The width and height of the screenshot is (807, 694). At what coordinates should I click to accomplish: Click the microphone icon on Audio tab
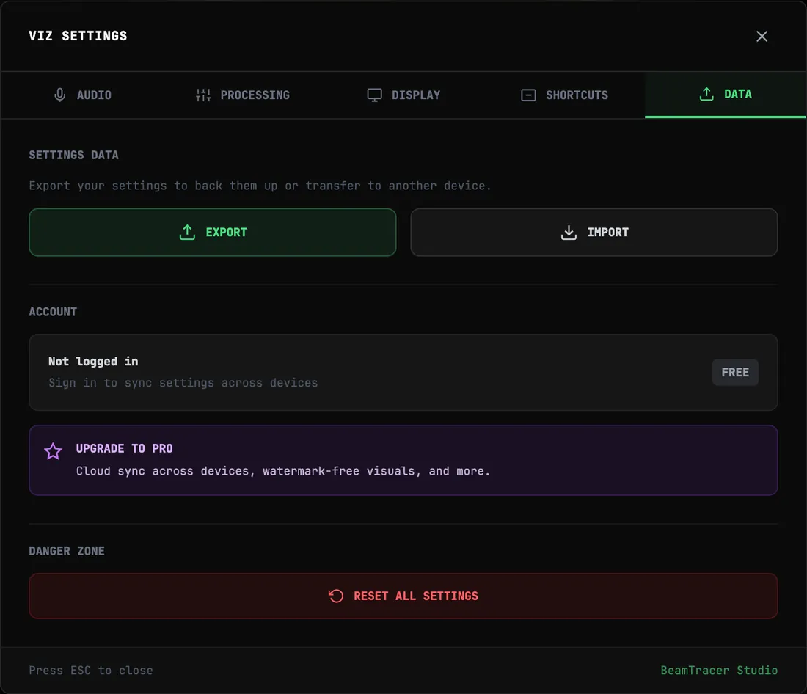[59, 95]
